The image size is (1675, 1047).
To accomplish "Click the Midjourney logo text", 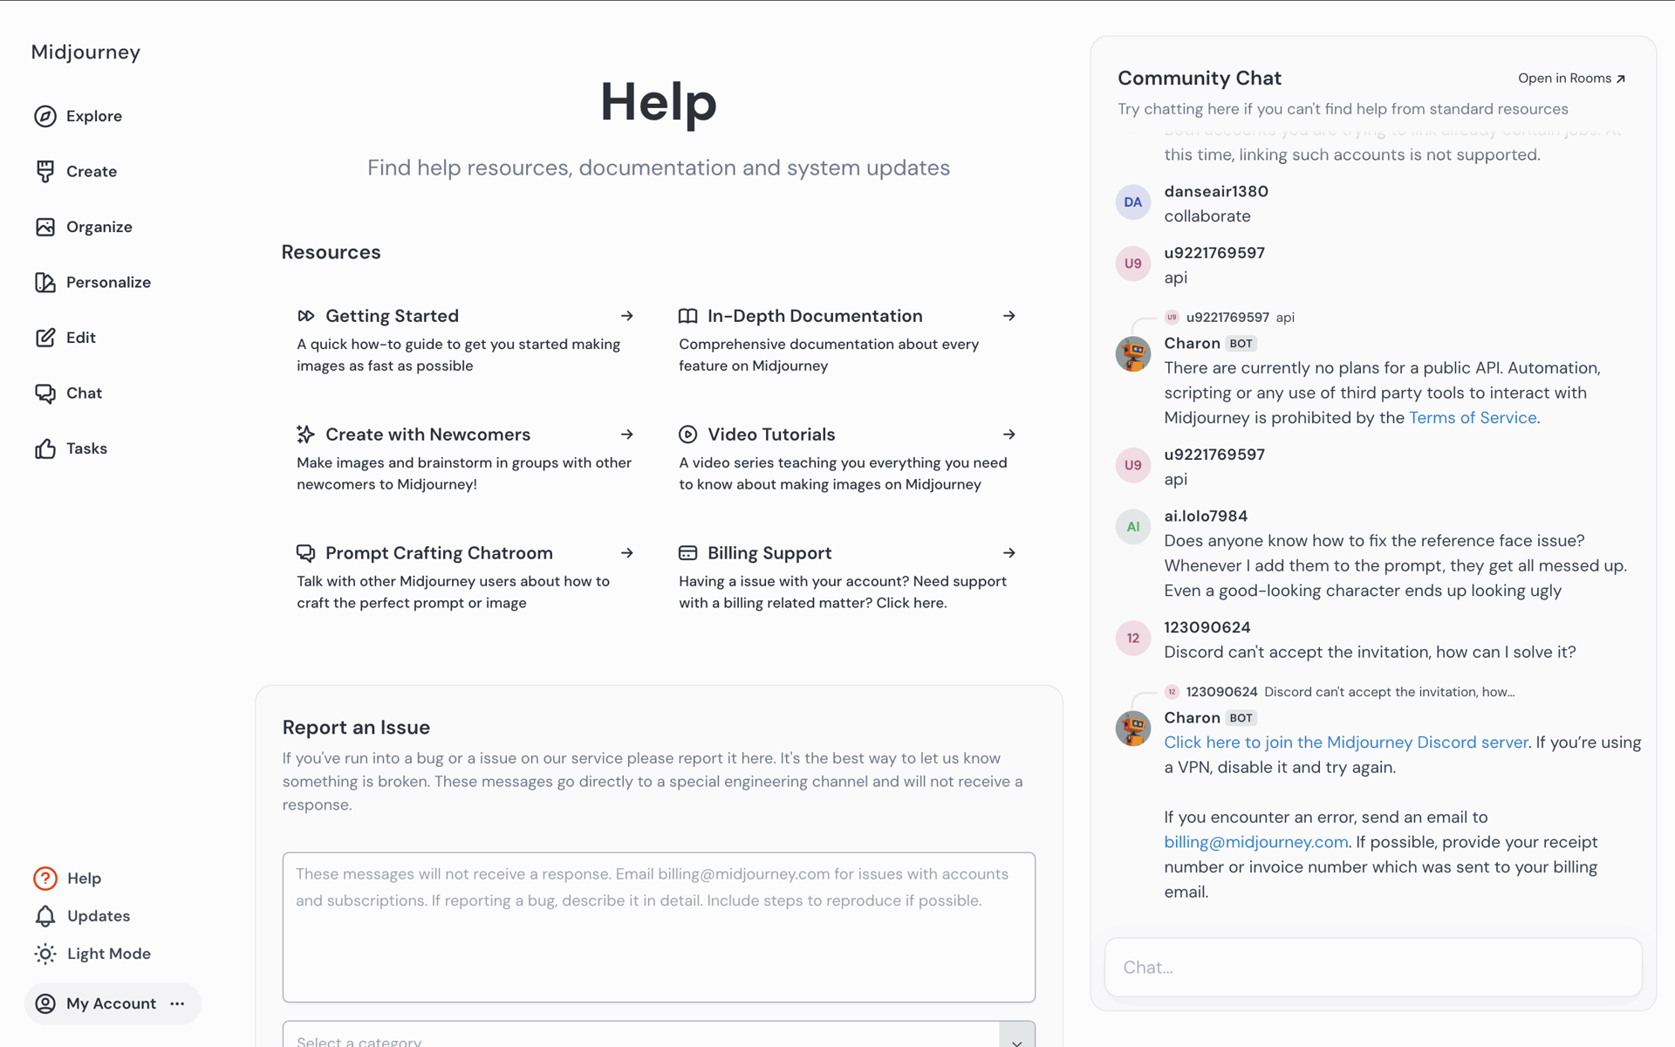I will point(85,52).
